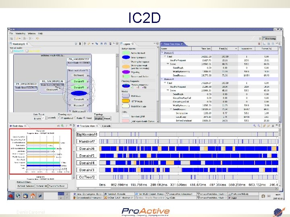This screenshot has height=217, width=290.
Task: Open the Monitoring menu
Action: pyautogui.click(x=21, y=33)
